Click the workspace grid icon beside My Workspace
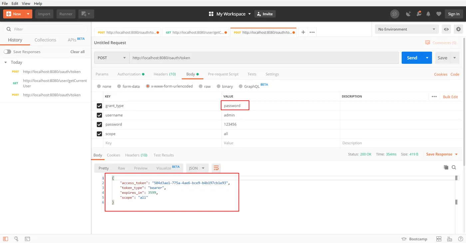Image resolution: width=466 pixels, height=243 pixels. [211, 14]
